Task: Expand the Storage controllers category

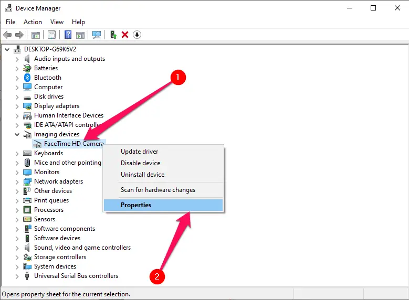Action: pyautogui.click(x=17, y=257)
